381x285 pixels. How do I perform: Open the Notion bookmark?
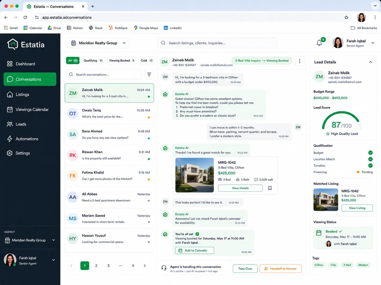click(75, 28)
